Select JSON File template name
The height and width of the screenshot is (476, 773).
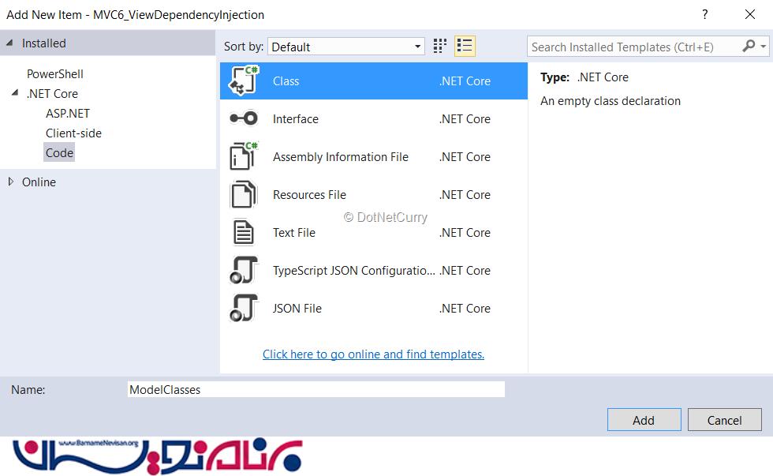pyautogui.click(x=297, y=309)
